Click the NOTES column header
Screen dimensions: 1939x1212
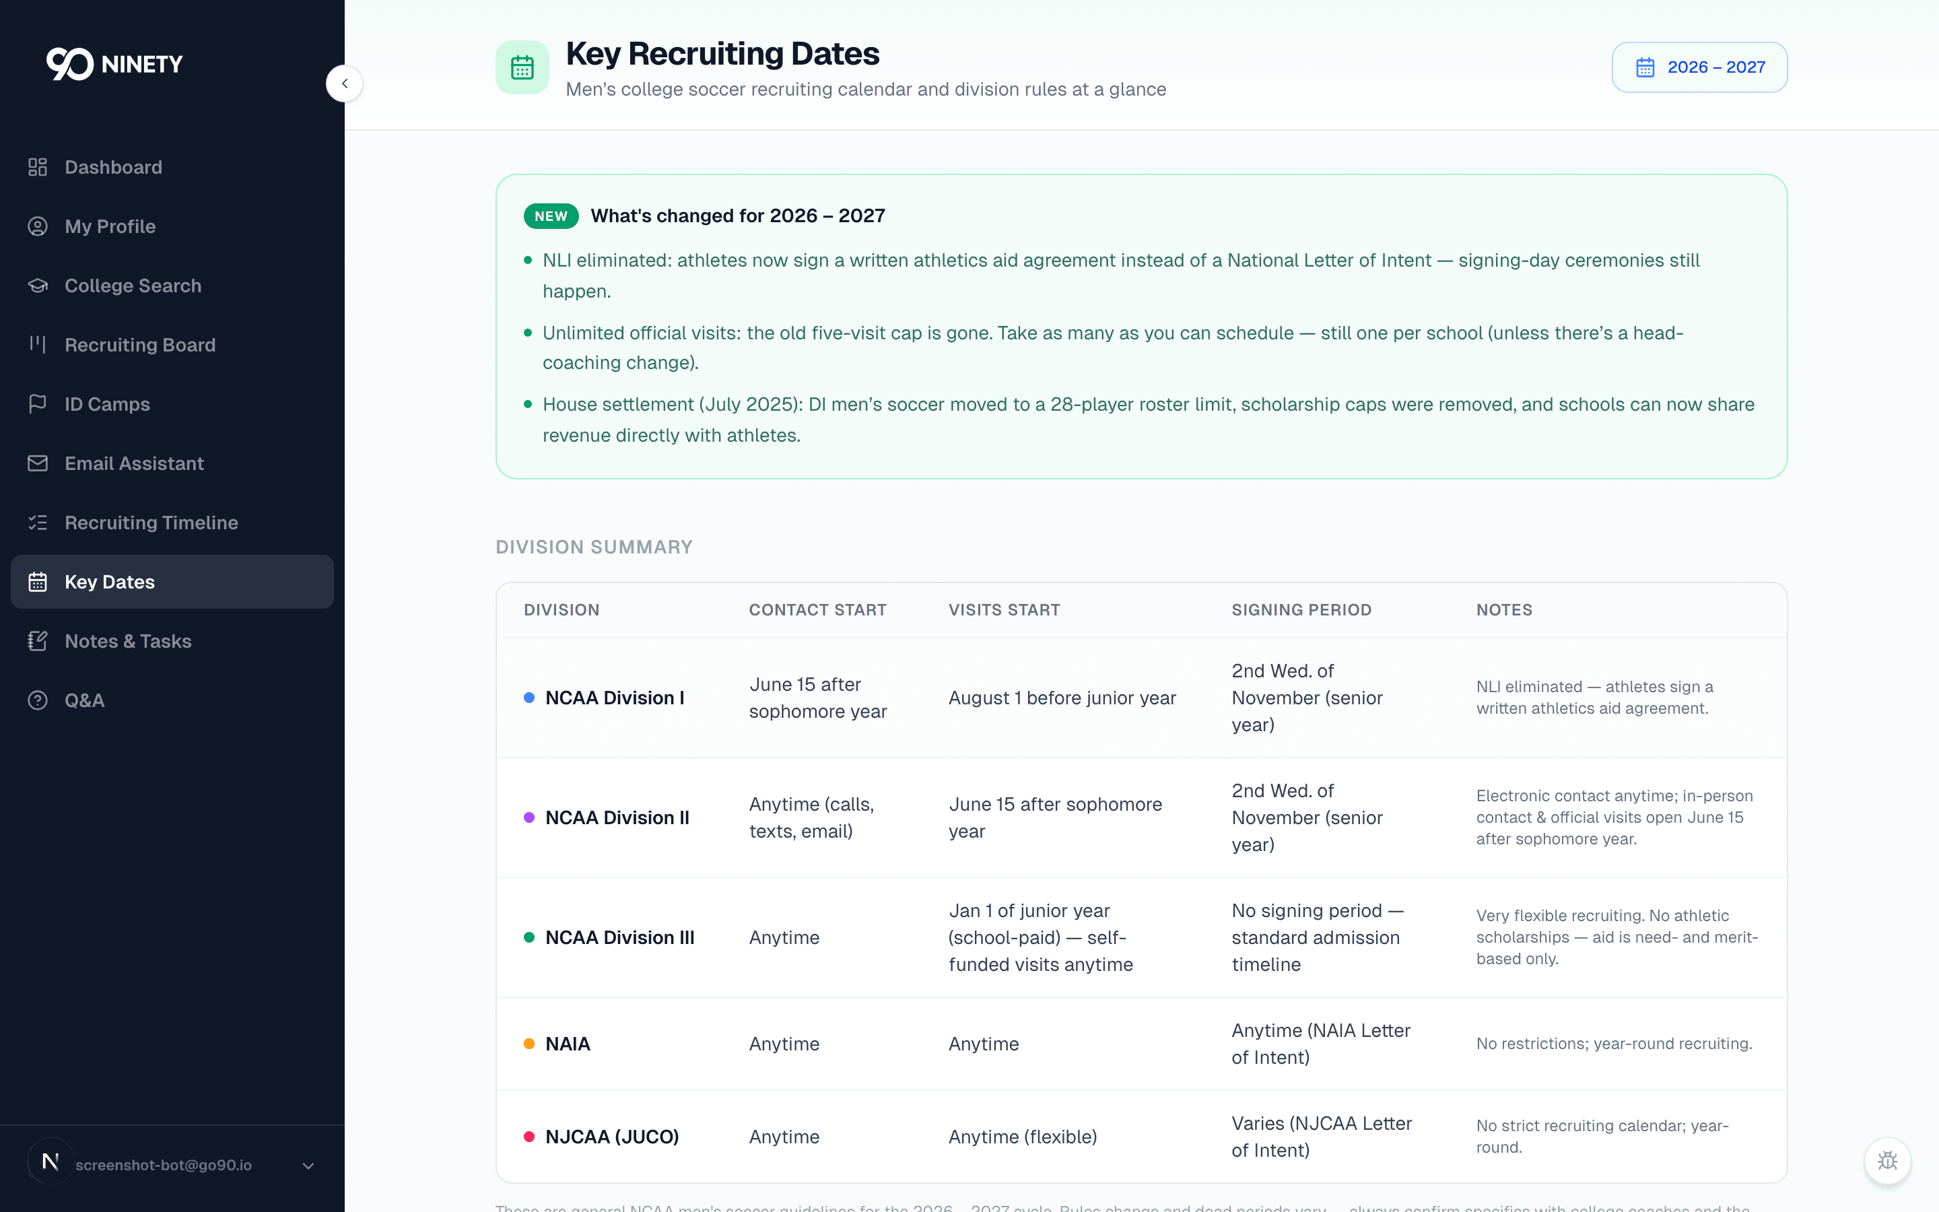tap(1504, 610)
